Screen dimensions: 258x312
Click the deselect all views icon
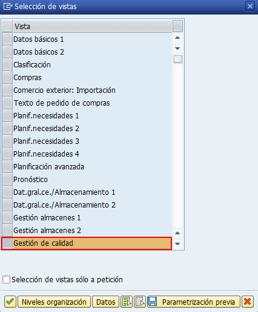[140, 302]
